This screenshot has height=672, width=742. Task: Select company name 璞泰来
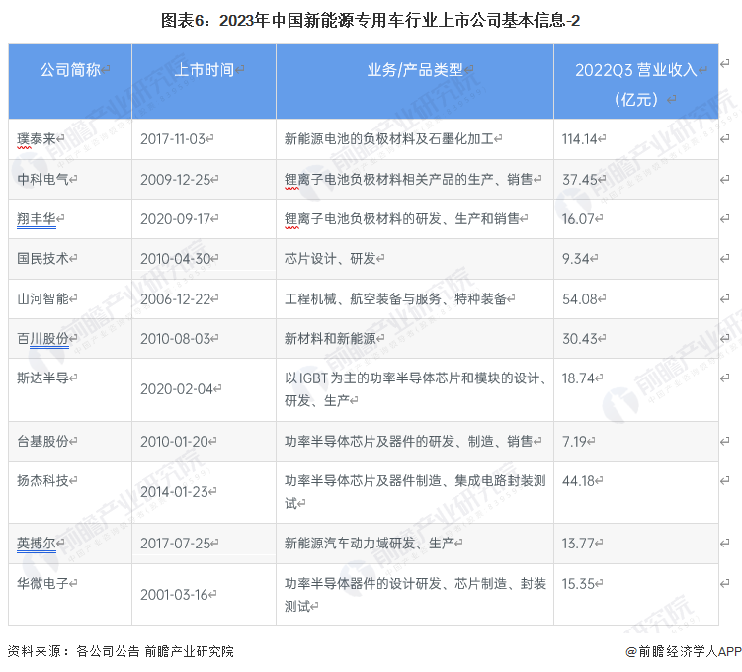[37, 139]
